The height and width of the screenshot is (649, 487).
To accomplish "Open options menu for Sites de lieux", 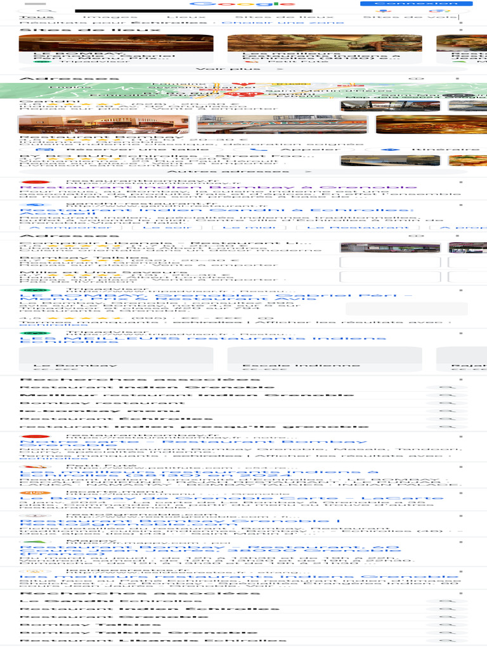I will click(461, 30).
